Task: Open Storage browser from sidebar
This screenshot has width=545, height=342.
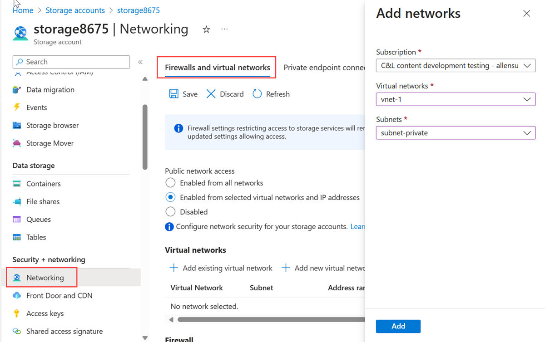Action: point(52,125)
